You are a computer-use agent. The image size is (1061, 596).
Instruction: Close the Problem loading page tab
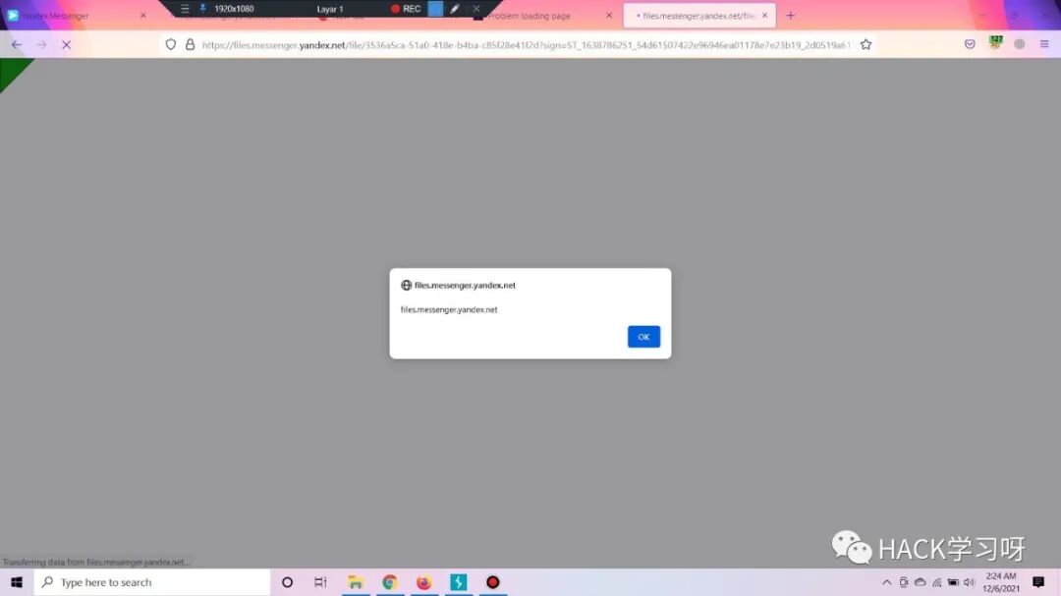(609, 16)
